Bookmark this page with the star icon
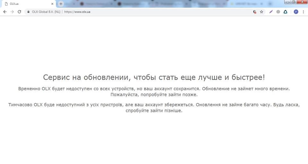Image resolution: width=308 pixels, height=164 pixels. tap(261, 12)
